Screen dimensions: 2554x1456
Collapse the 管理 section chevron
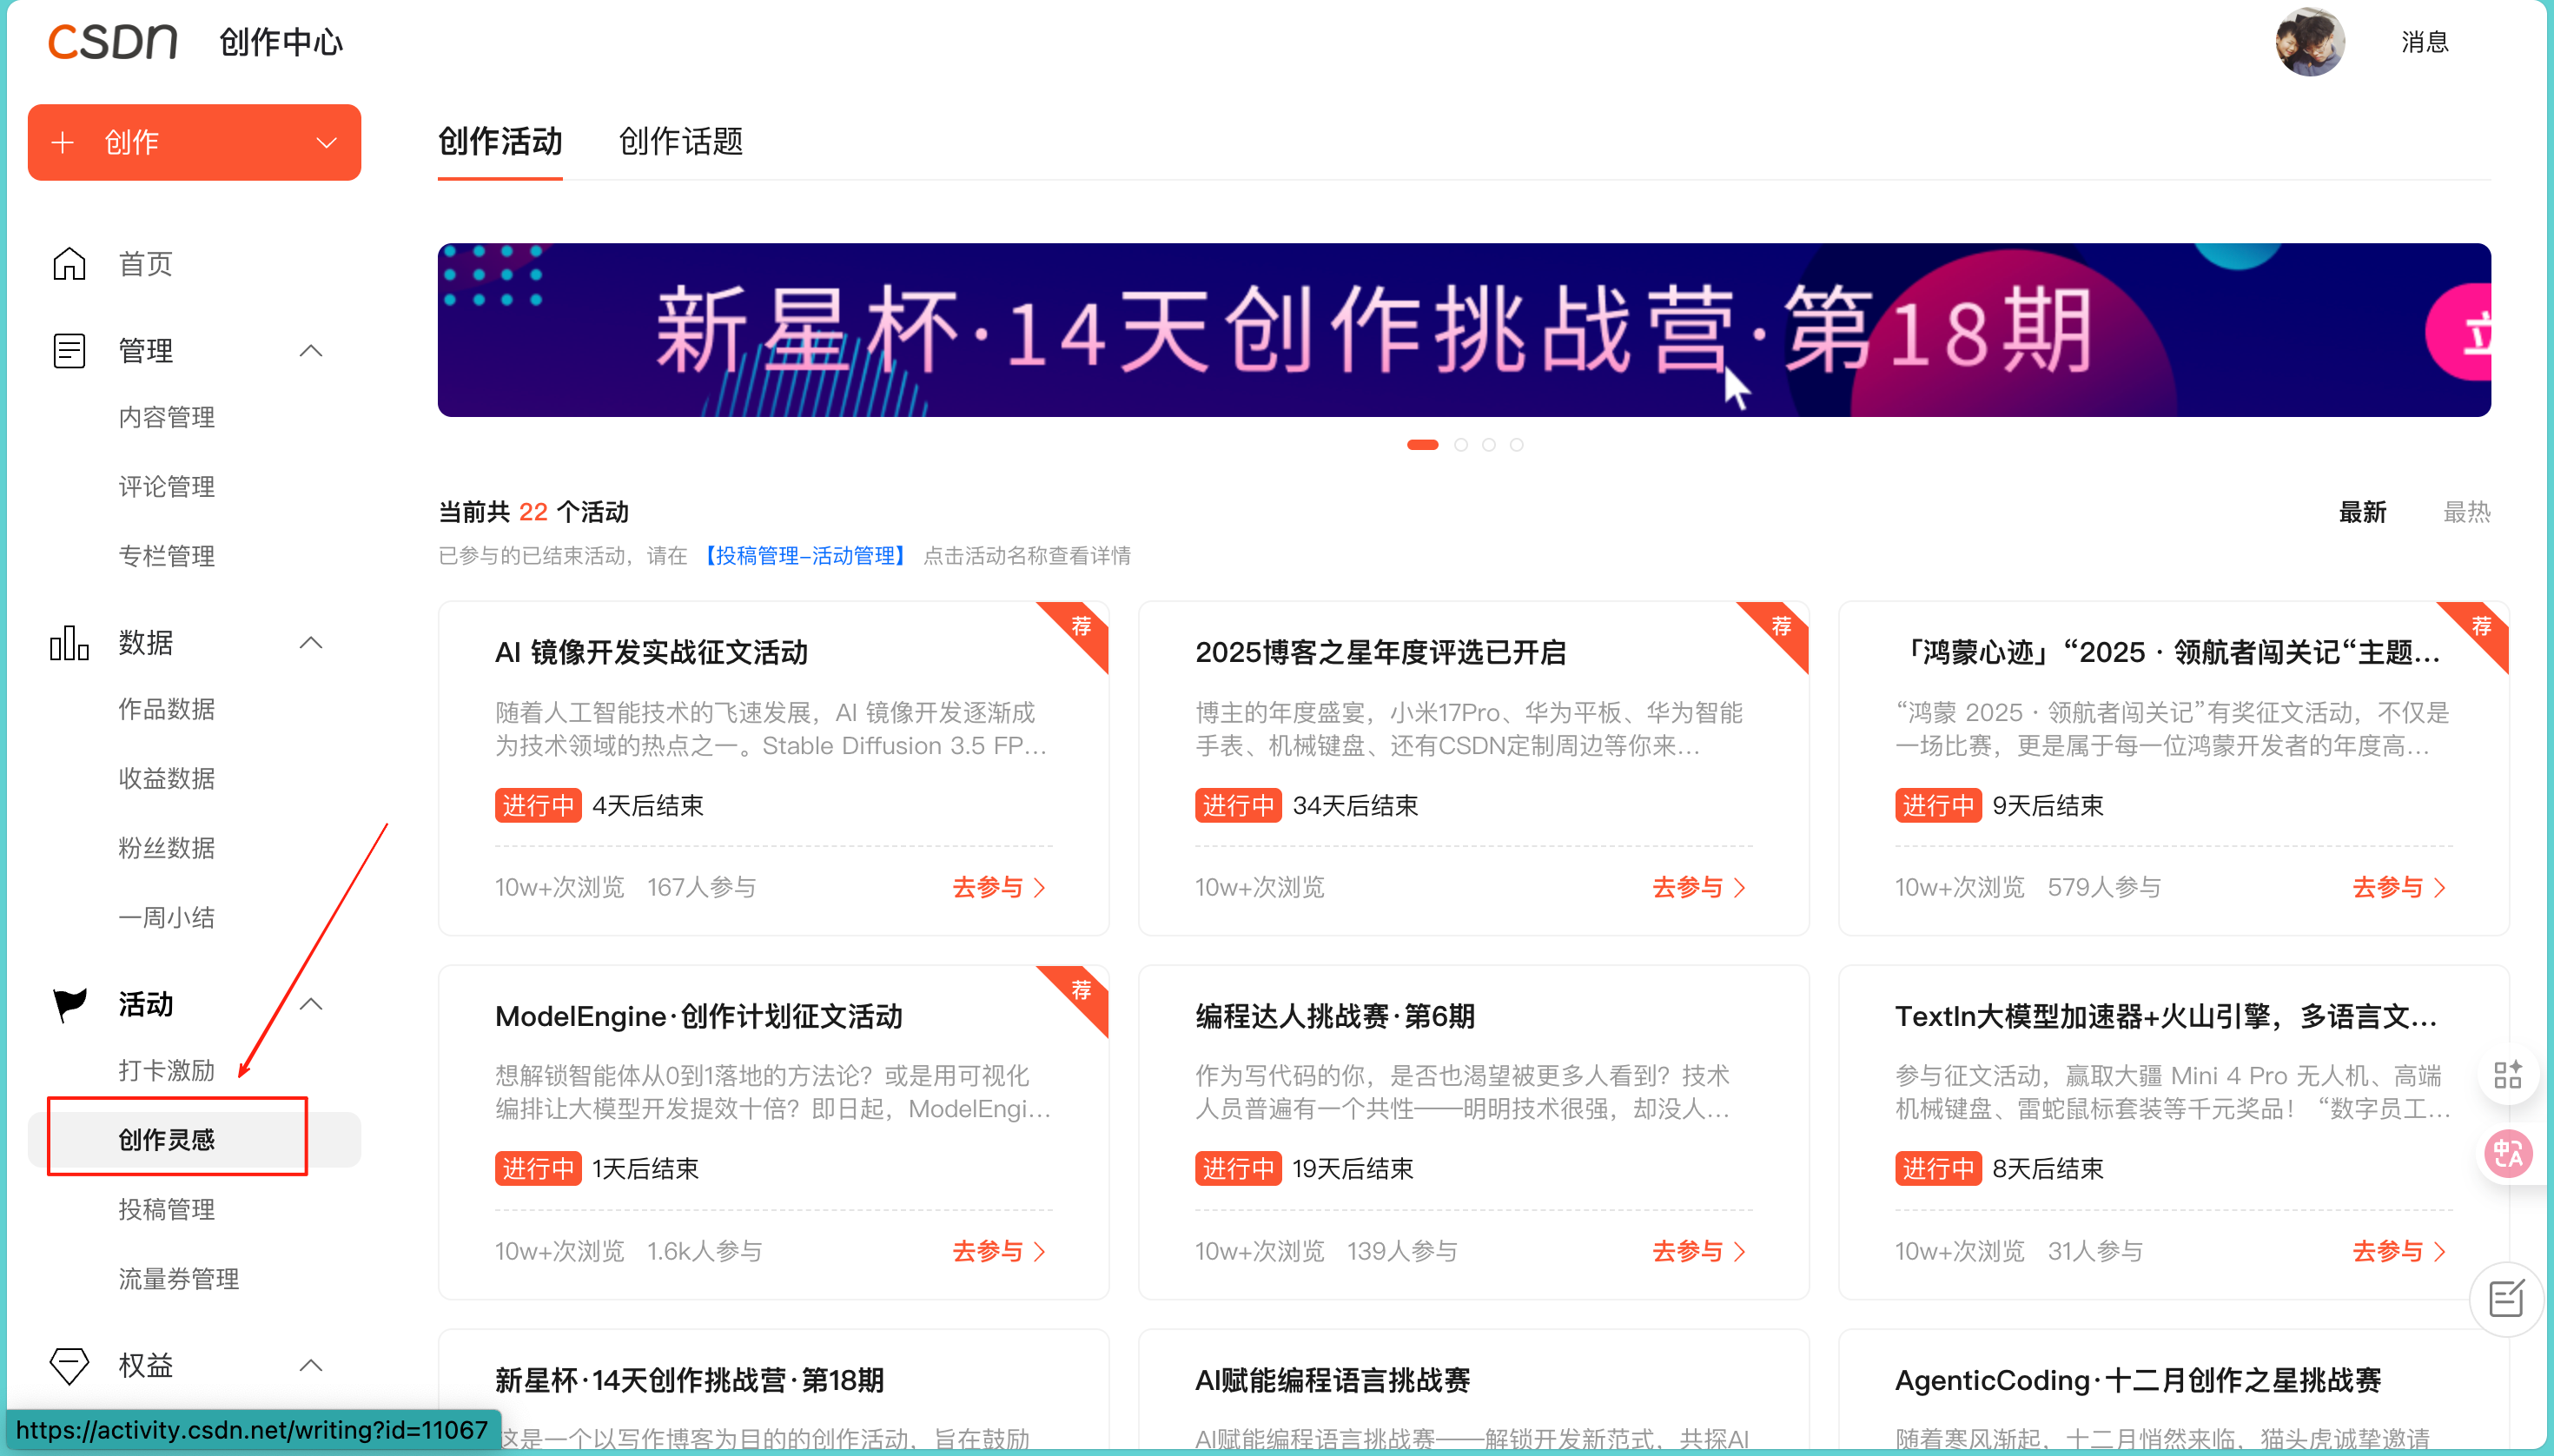coord(311,351)
